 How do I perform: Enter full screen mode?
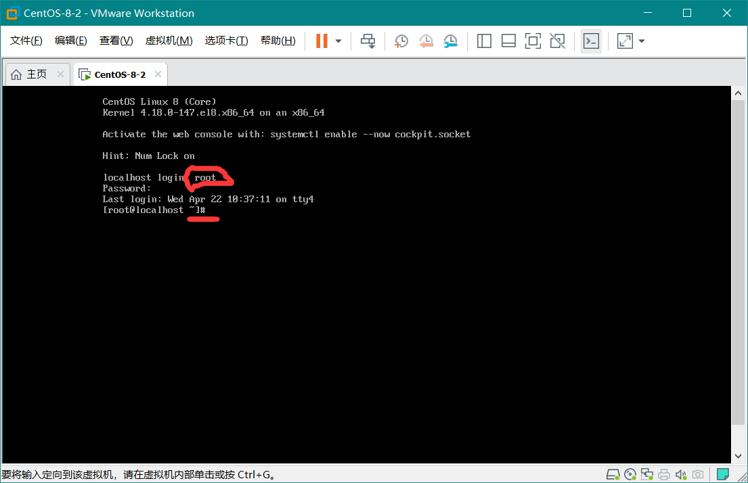tap(533, 41)
